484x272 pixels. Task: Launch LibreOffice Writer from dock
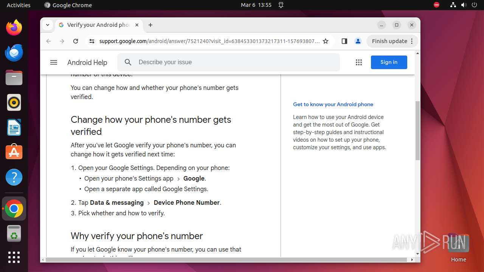14,127
